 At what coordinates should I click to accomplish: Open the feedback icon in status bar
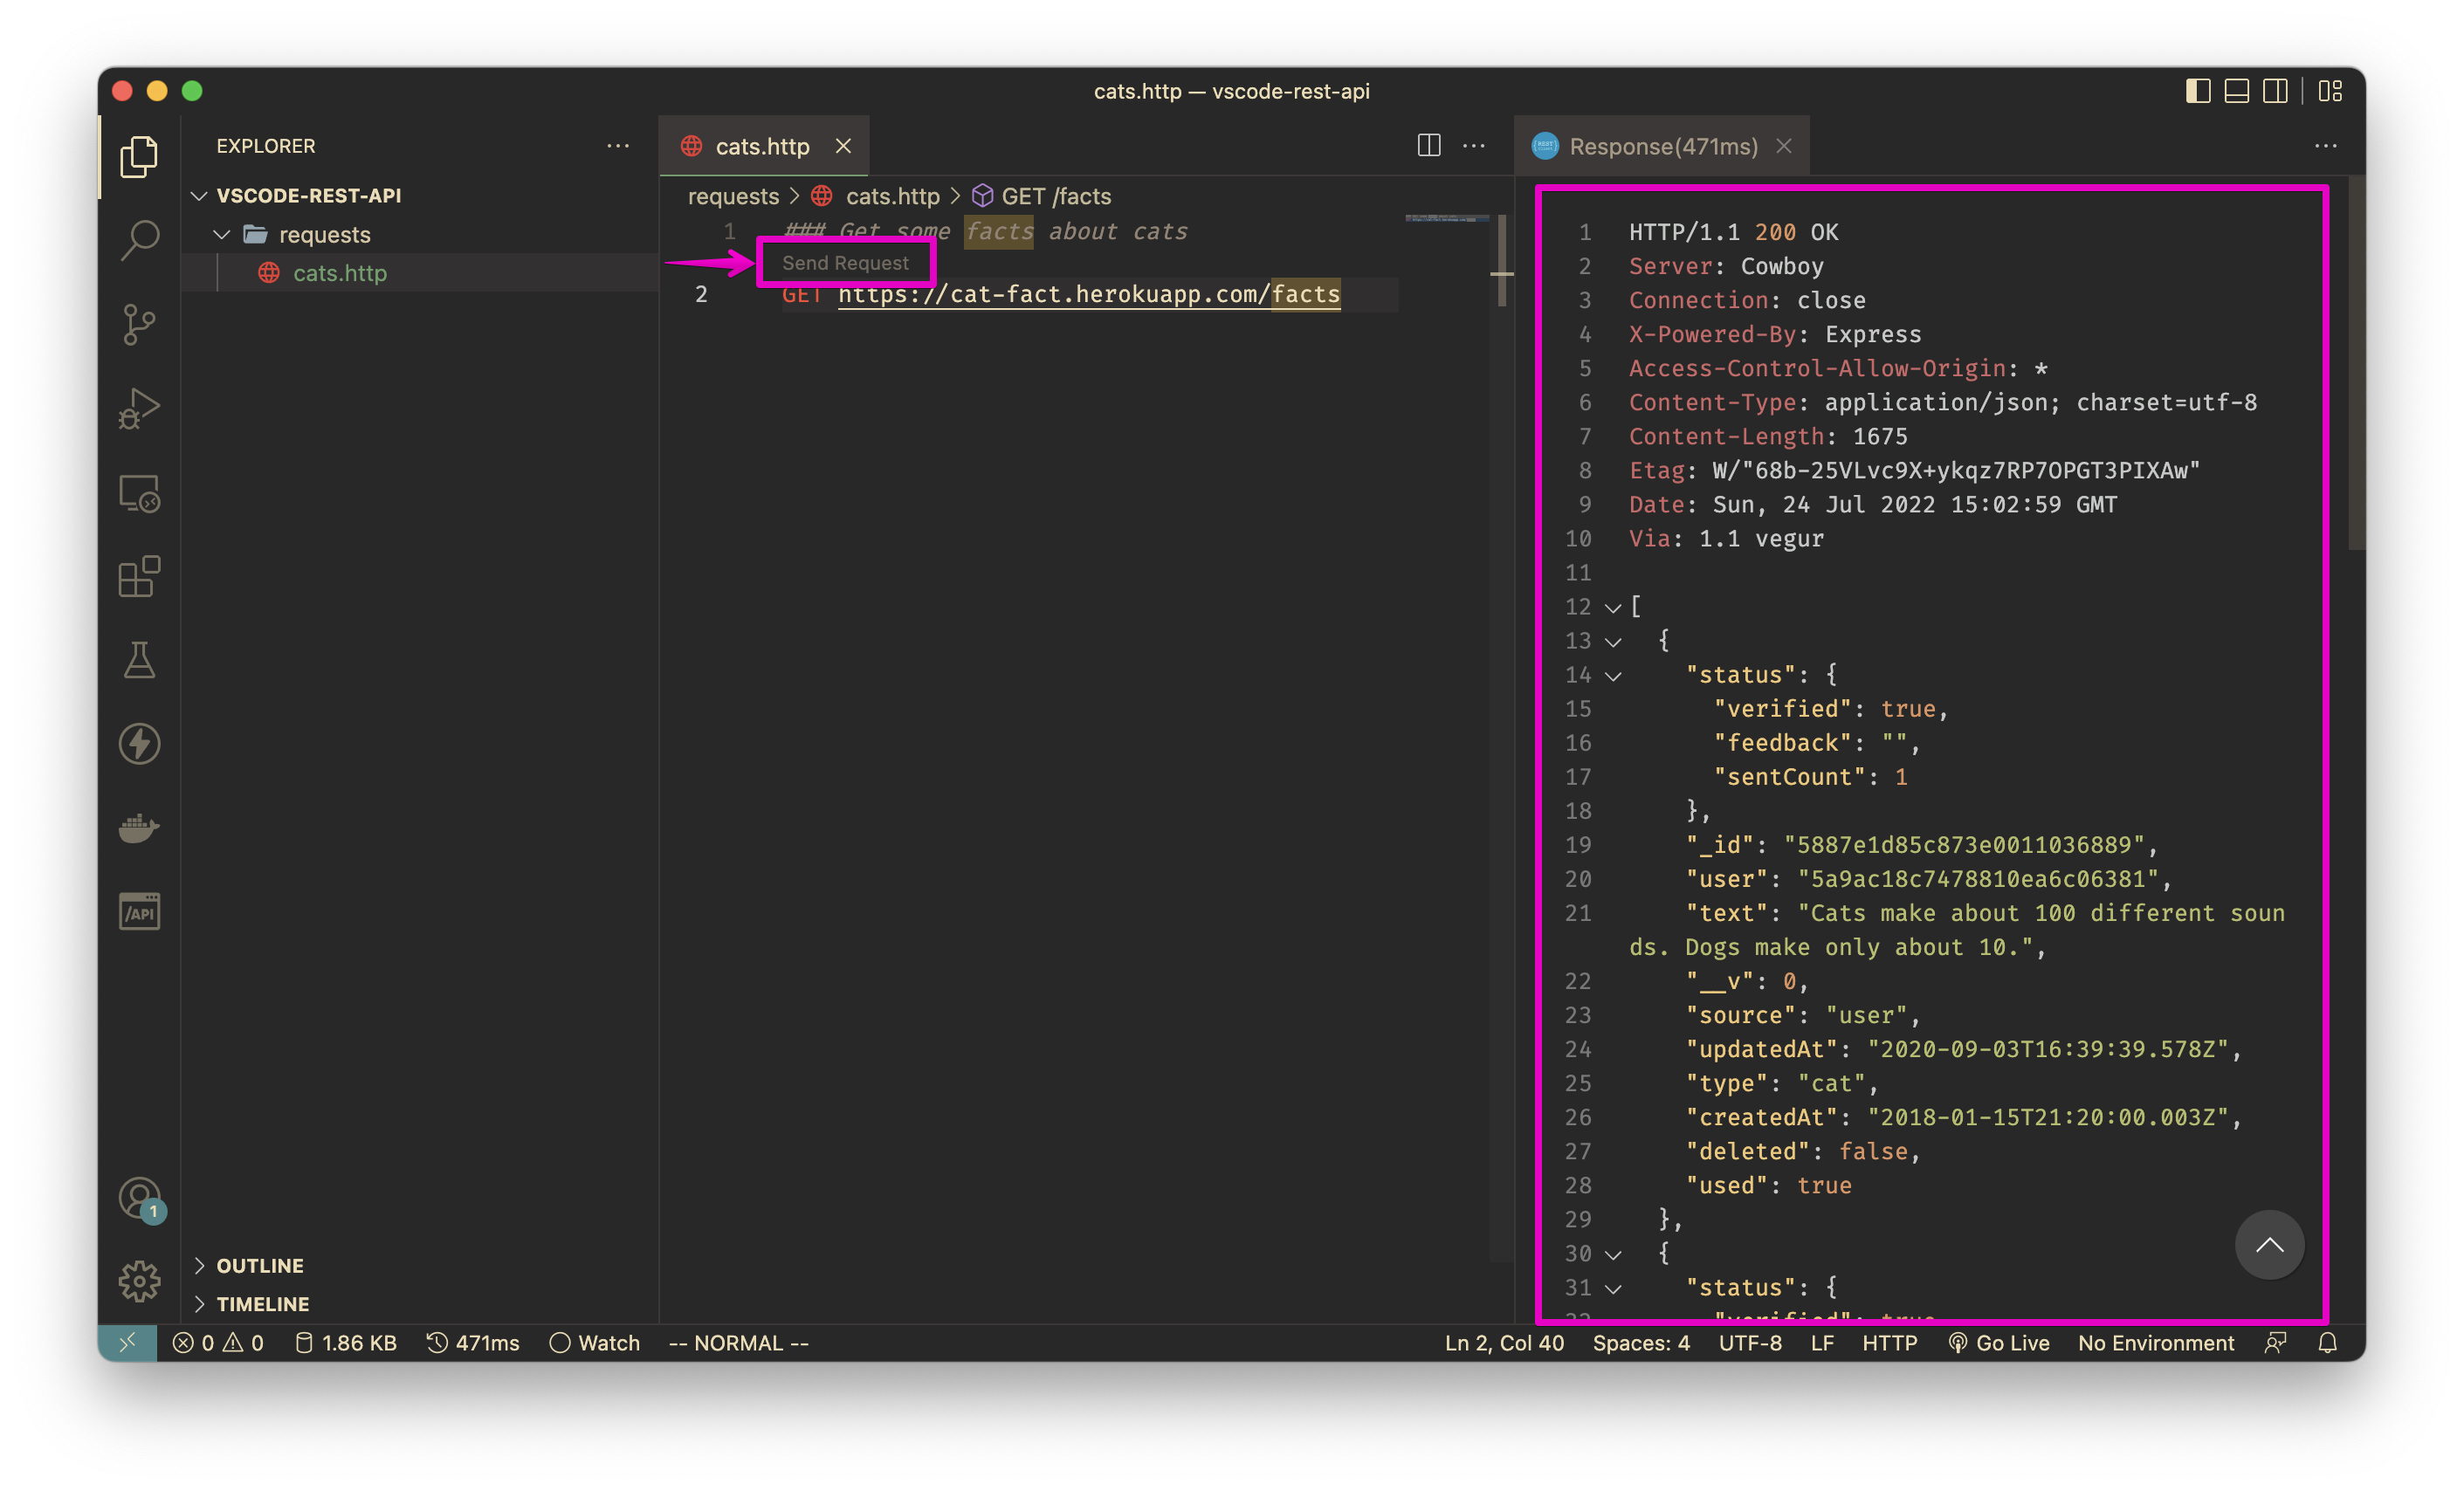[x=2275, y=1342]
